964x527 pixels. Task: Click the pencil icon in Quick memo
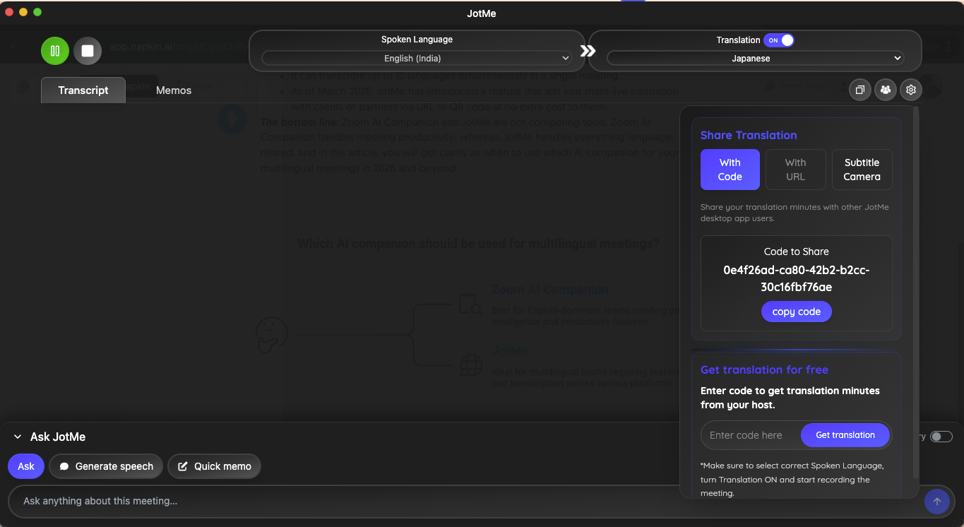point(183,466)
